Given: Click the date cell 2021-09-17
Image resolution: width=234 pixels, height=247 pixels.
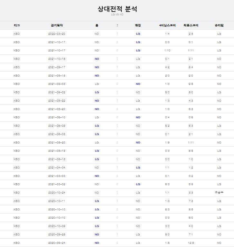Looking at the screenshot, I should pyautogui.click(x=57, y=67).
